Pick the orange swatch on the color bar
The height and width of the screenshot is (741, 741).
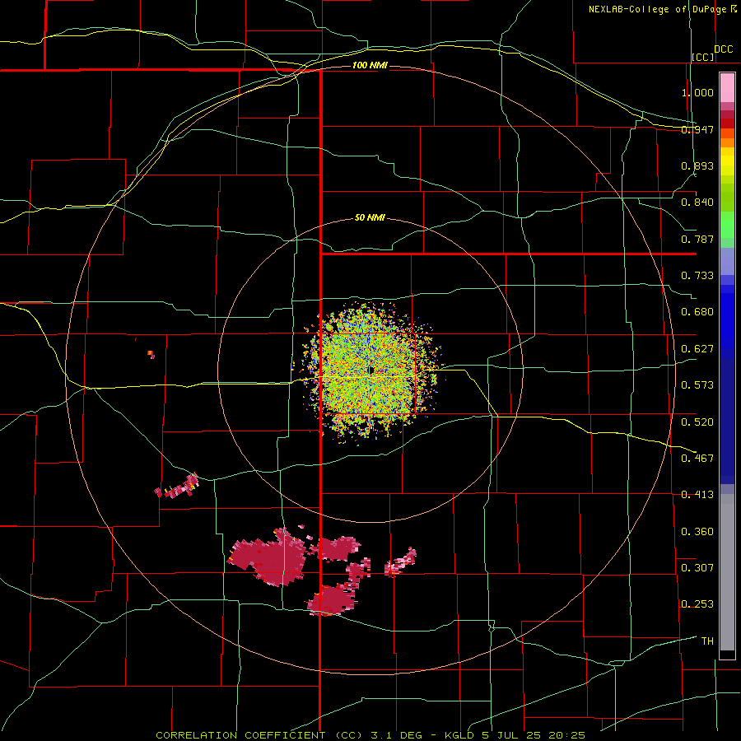point(727,142)
